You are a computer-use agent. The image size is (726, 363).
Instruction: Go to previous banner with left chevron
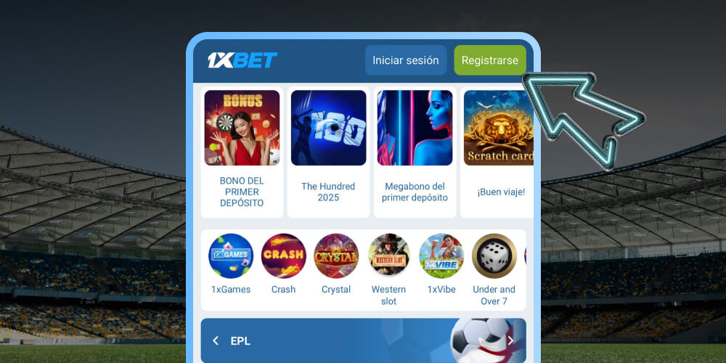point(216,340)
